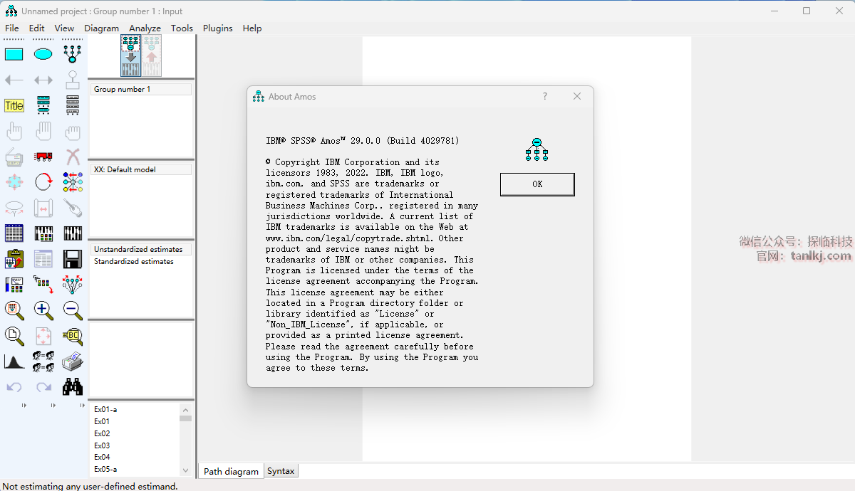855x491 pixels.
Task: Select the Touch up variable tool
Action: click(x=72, y=208)
